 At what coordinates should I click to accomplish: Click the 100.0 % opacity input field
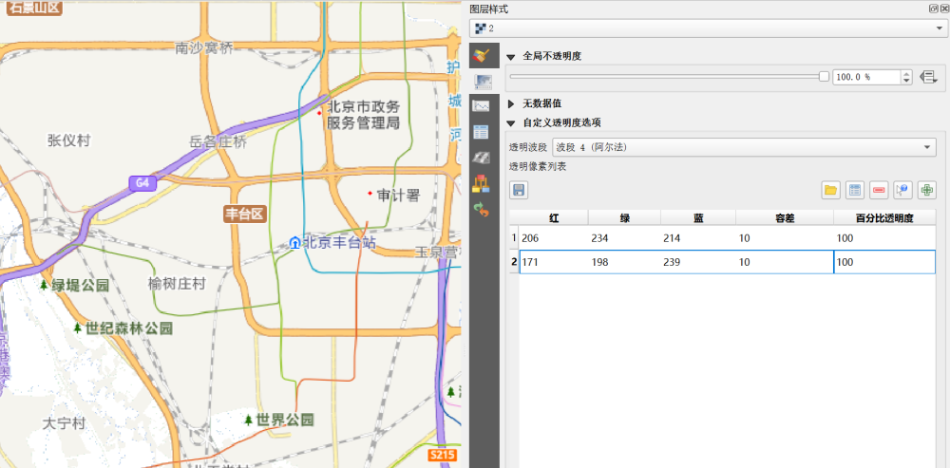(866, 77)
